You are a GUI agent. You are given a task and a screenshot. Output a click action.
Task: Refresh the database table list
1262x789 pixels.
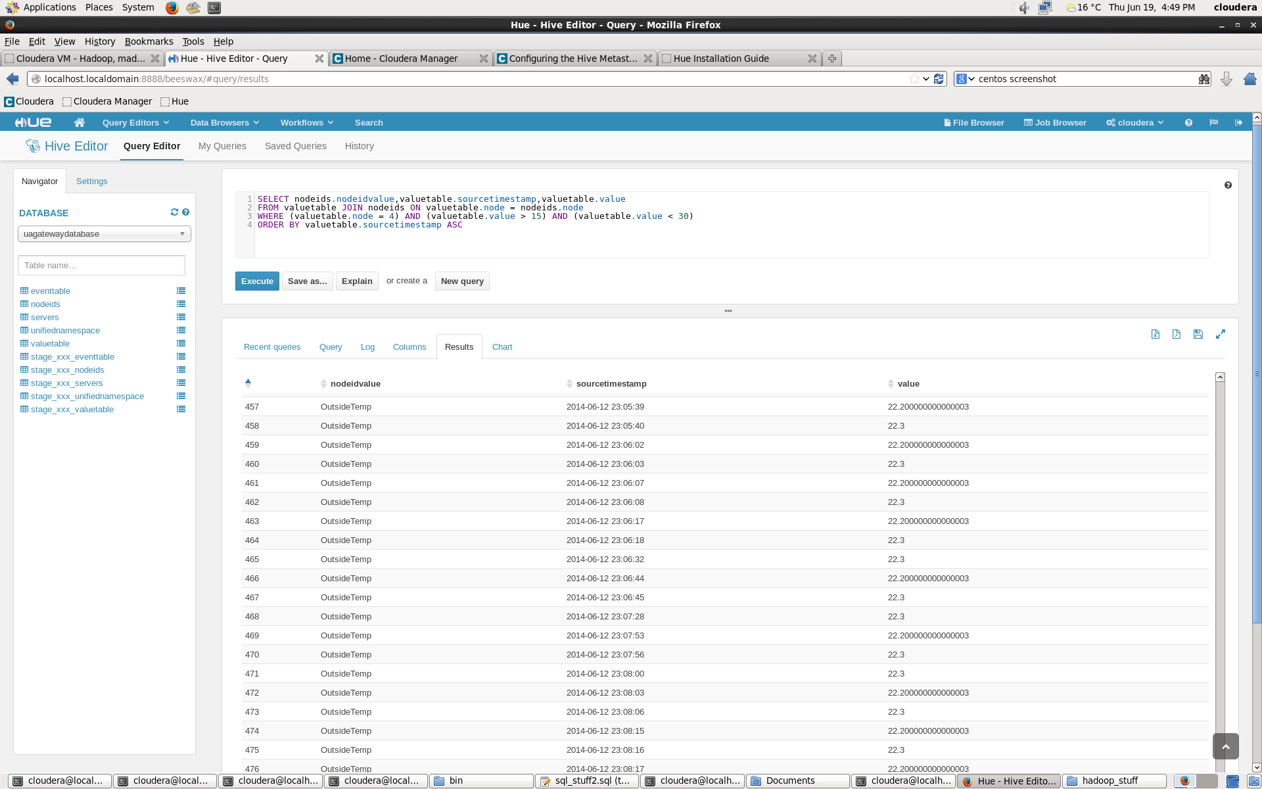tap(174, 212)
